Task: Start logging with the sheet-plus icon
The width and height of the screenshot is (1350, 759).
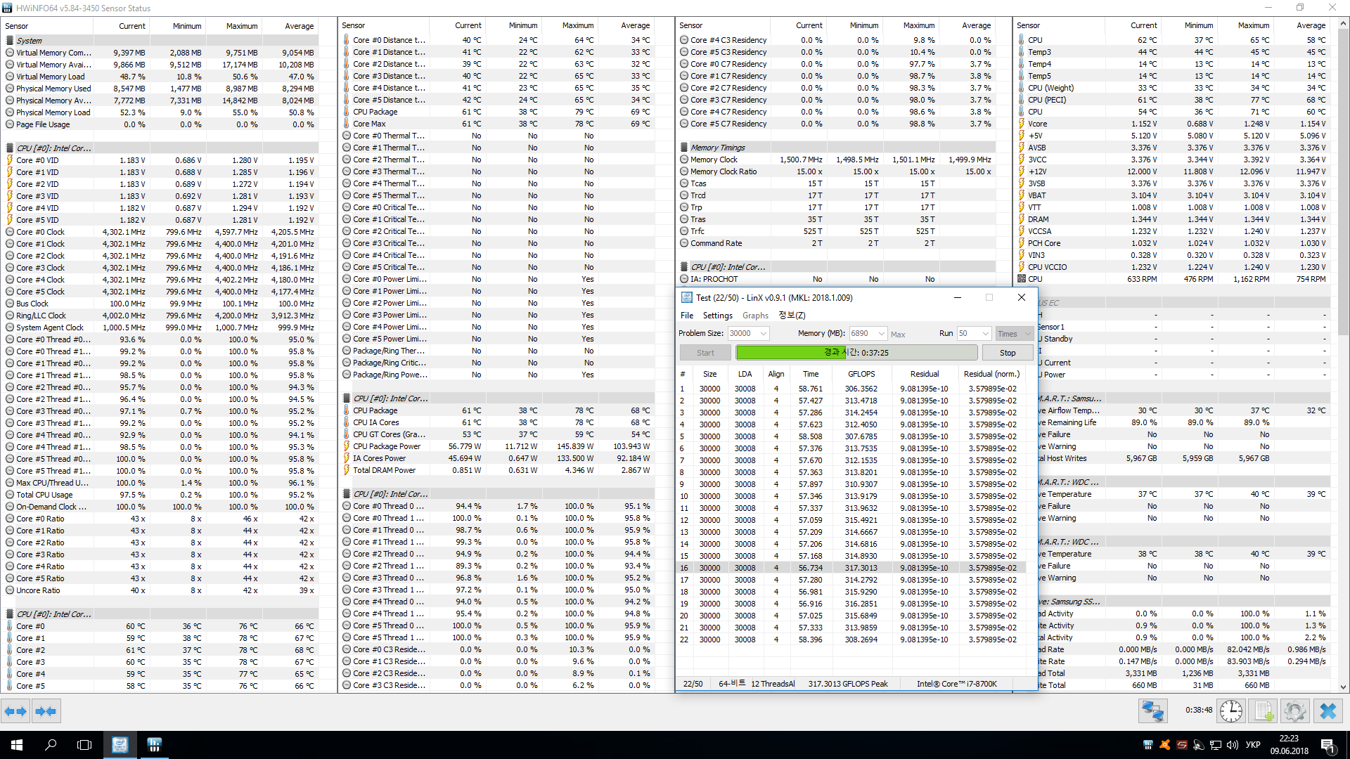Action: click(1264, 711)
